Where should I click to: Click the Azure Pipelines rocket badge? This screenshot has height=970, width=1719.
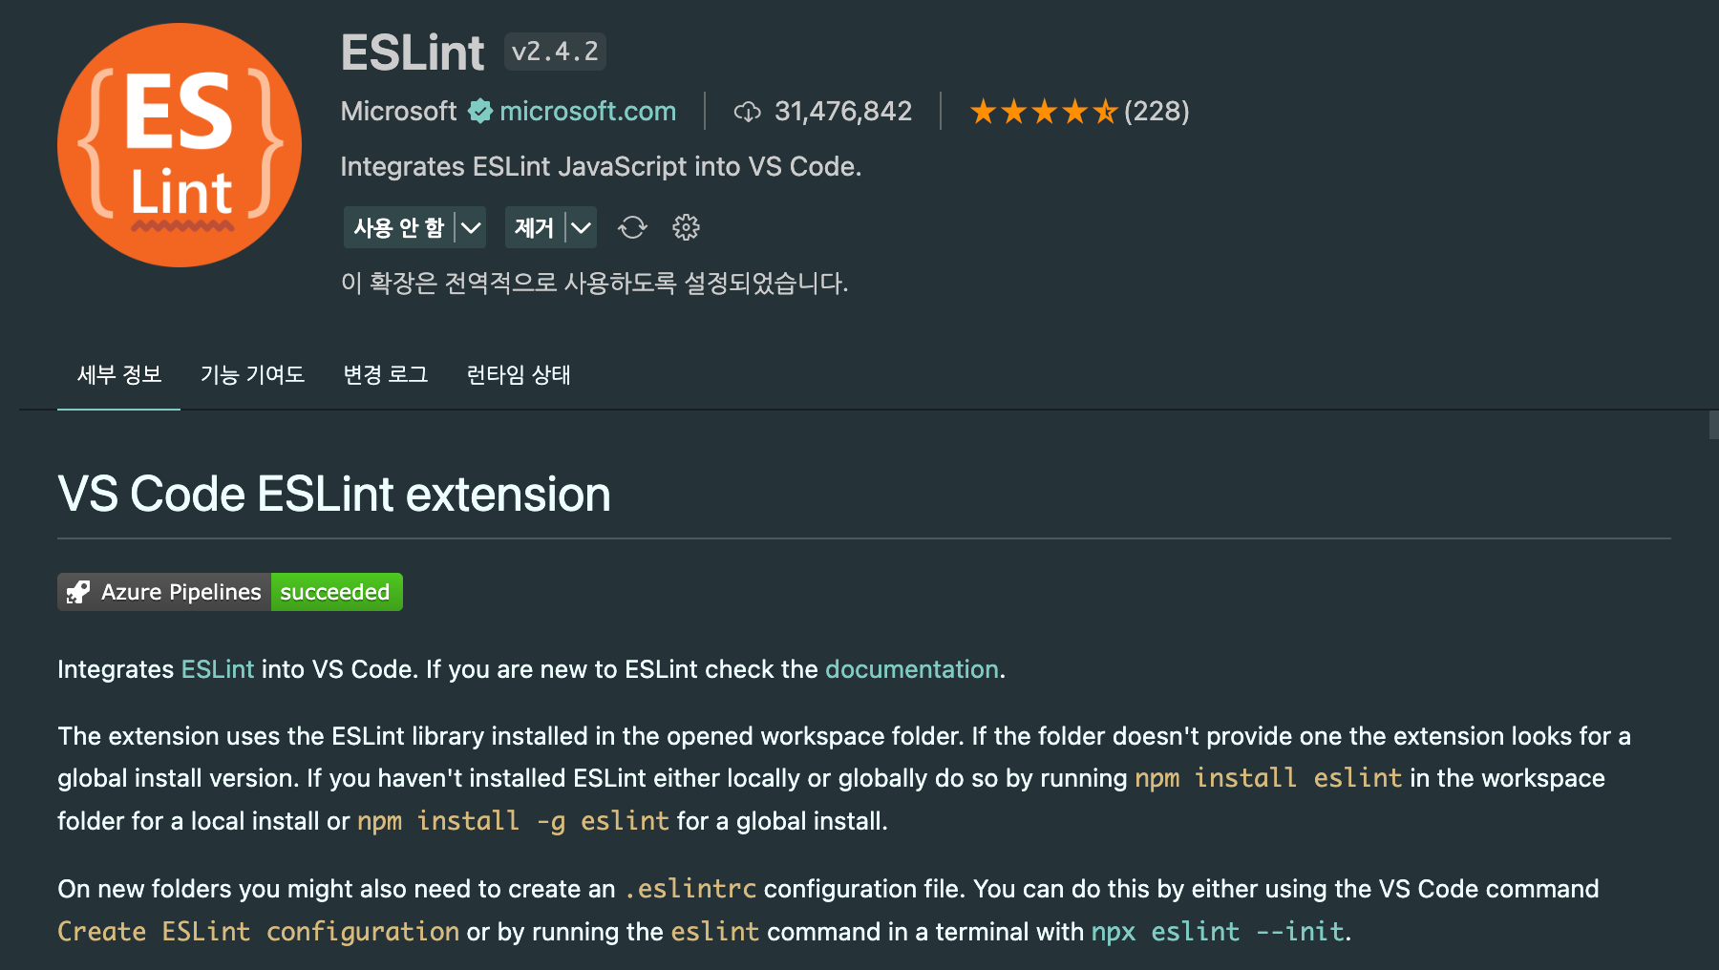(230, 592)
